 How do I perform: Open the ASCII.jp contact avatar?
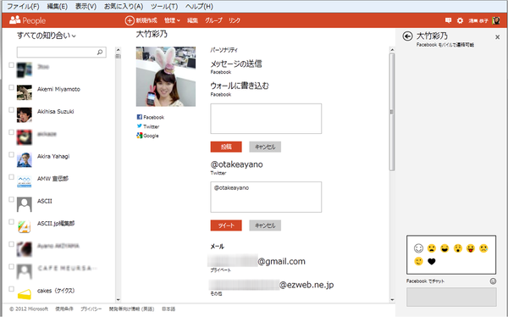pos(25,226)
